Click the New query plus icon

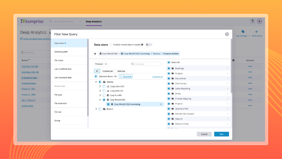pos(256,32)
